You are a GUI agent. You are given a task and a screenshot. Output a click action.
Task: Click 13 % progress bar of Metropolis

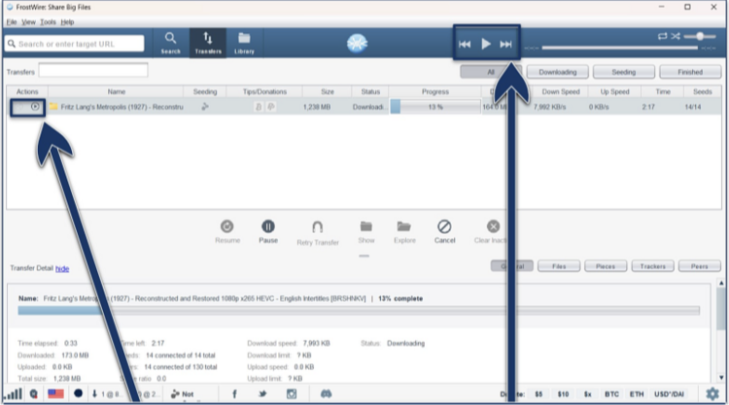tap(435, 107)
